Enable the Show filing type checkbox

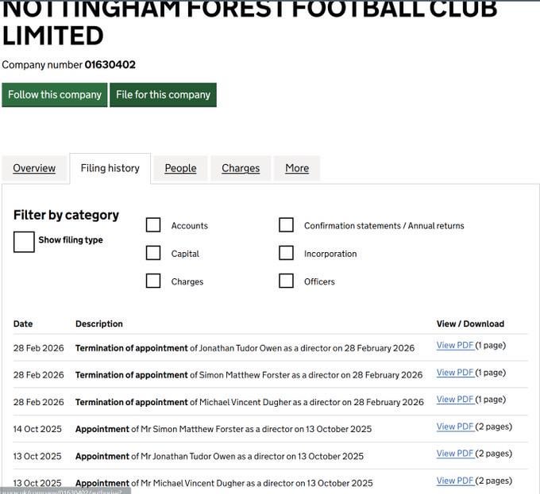coord(25,242)
